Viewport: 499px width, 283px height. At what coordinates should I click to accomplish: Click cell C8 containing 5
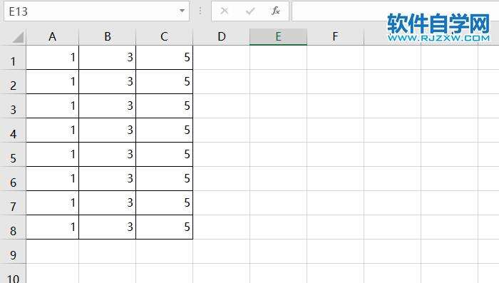[164, 227]
